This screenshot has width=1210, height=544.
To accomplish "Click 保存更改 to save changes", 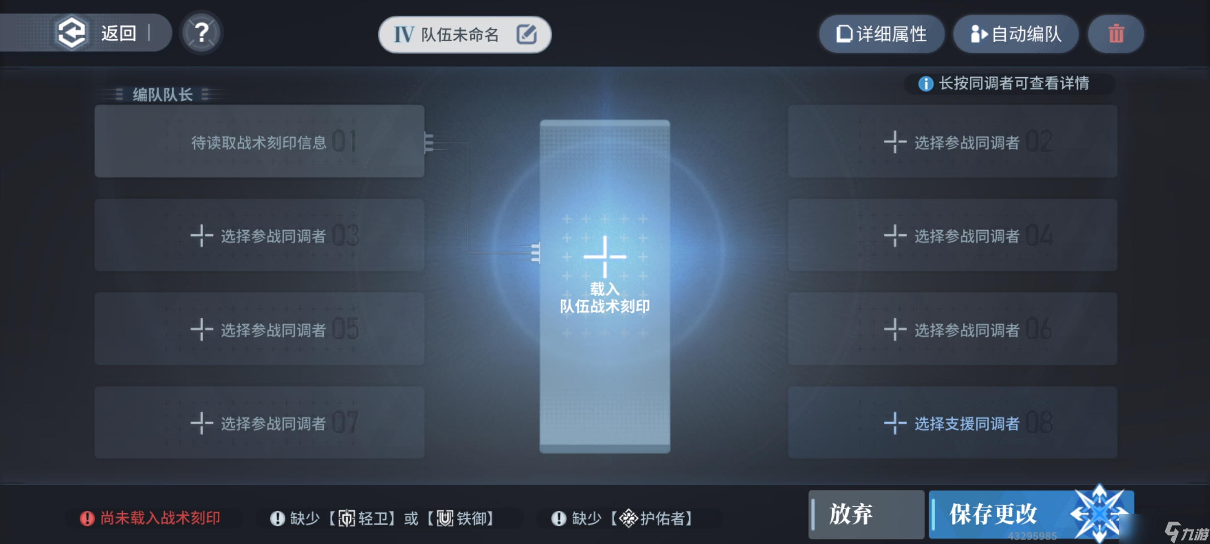I will tap(1031, 514).
